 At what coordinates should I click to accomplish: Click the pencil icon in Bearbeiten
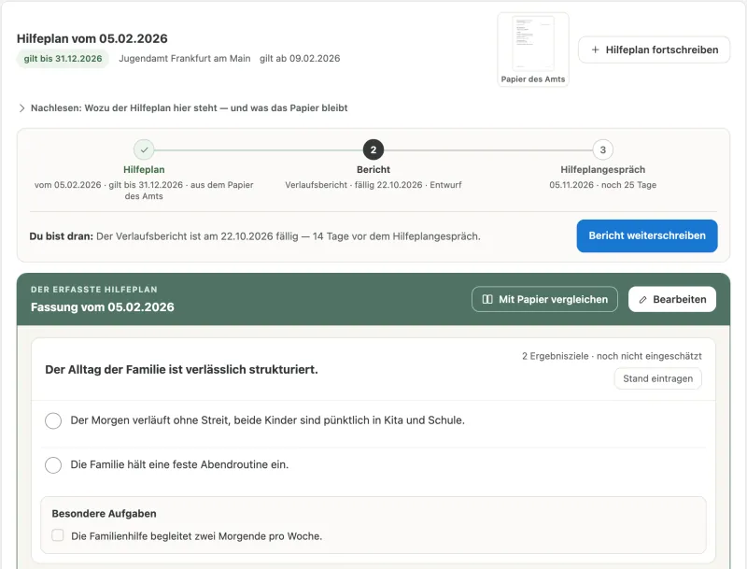642,300
